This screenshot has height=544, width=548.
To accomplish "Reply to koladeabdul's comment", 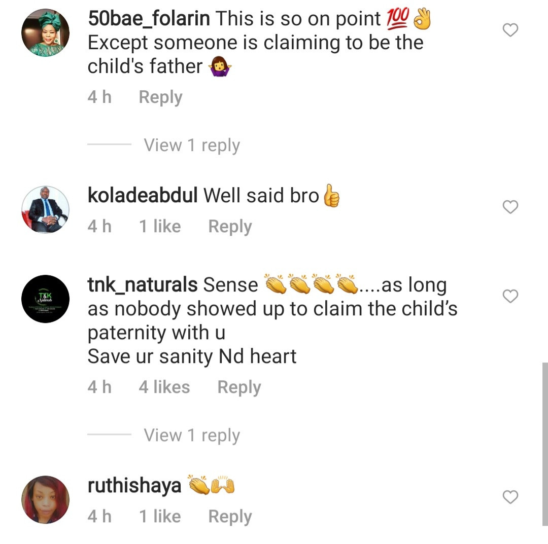I will coord(230,227).
